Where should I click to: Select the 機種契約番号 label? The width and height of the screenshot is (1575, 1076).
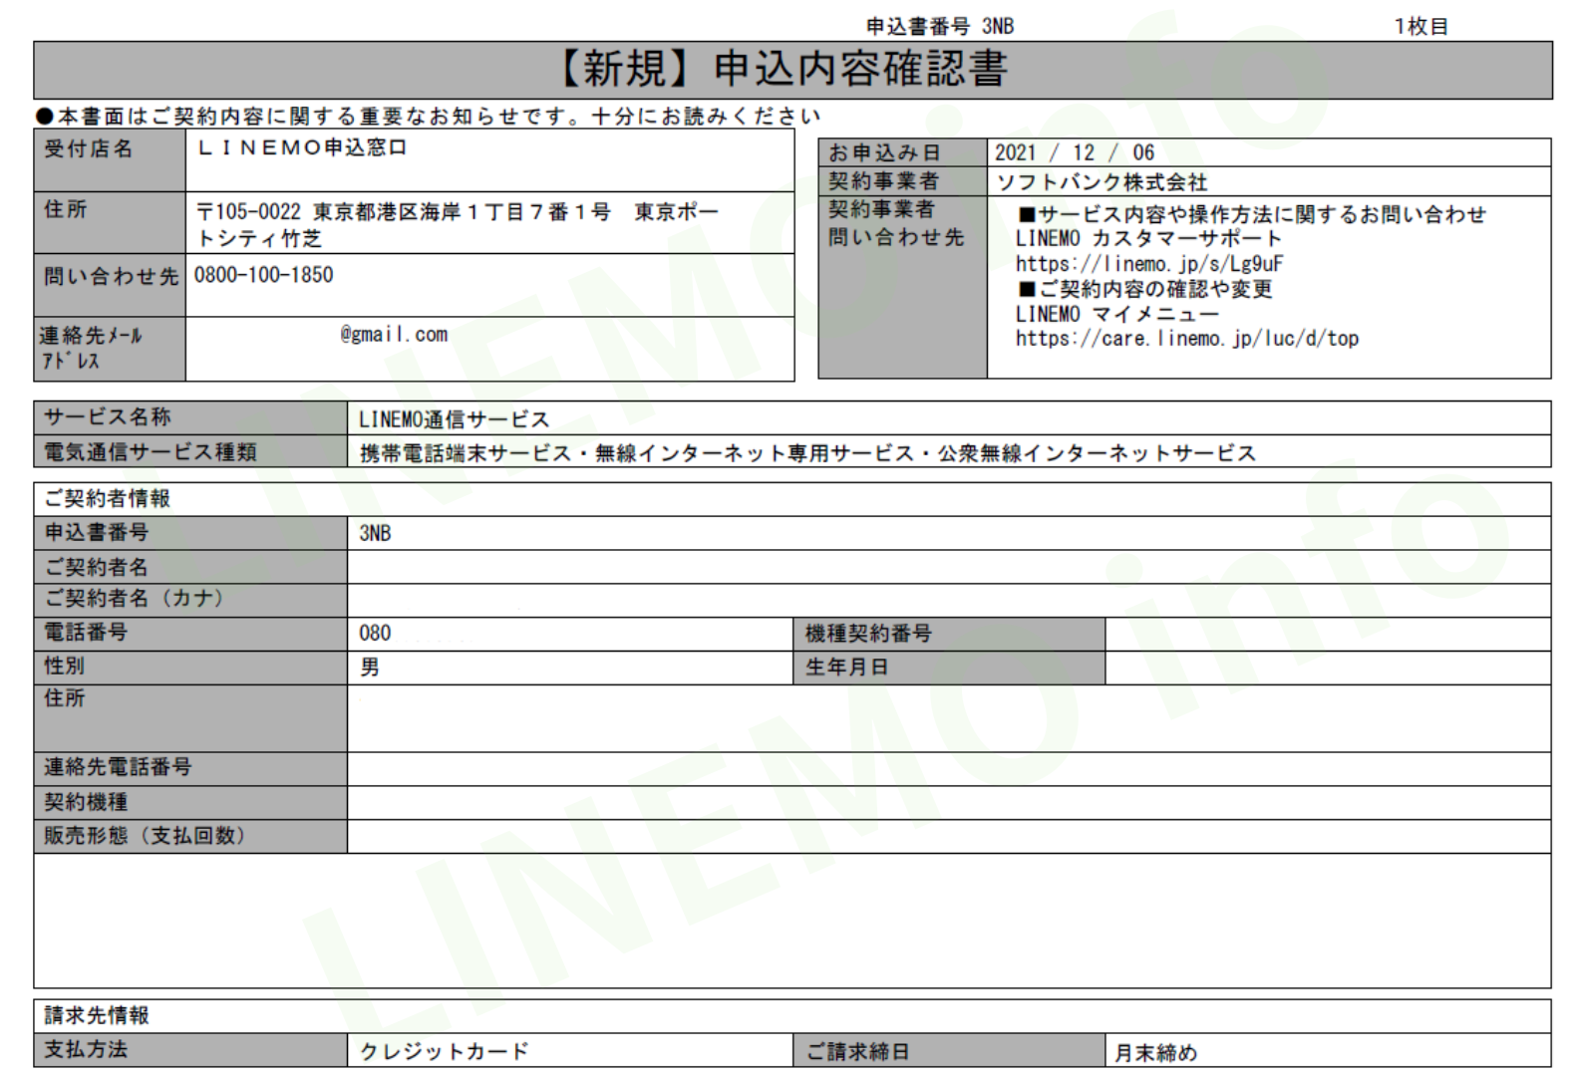(868, 633)
